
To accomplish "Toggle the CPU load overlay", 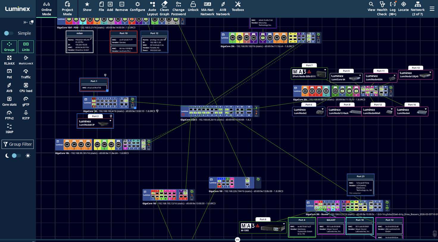I will (x=26, y=87).
